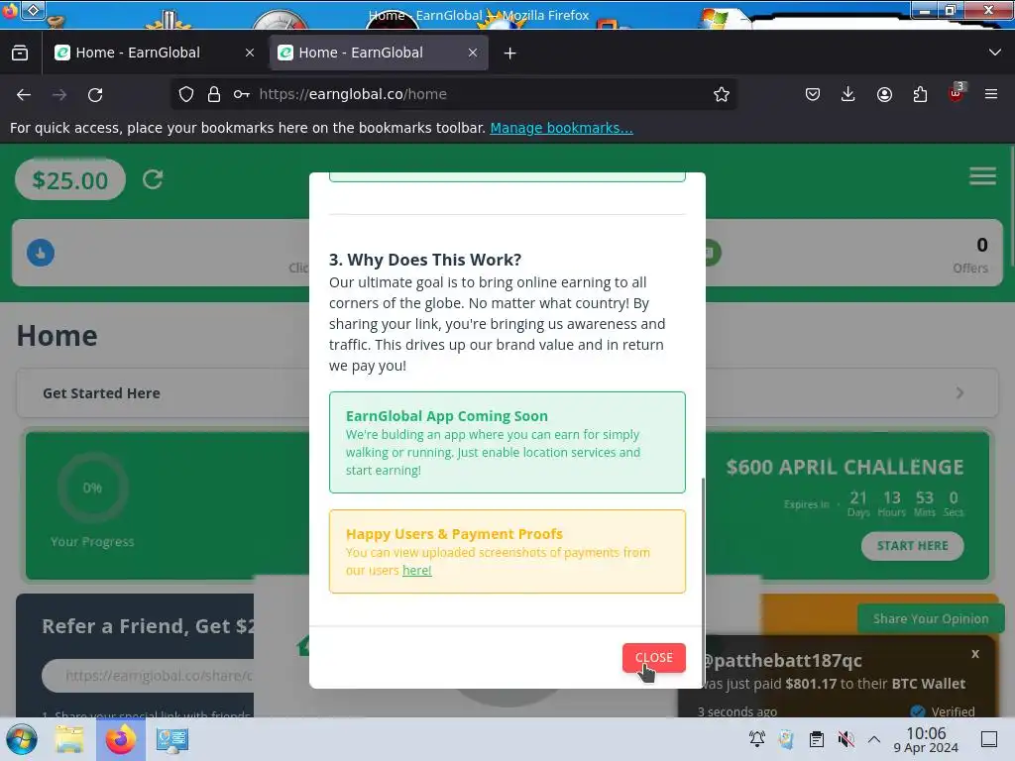
Task: Open Share Your Opinion button
Action: point(930,618)
